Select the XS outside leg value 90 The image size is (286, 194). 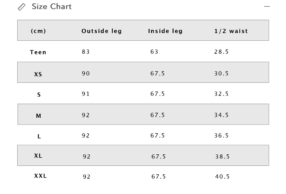point(86,73)
